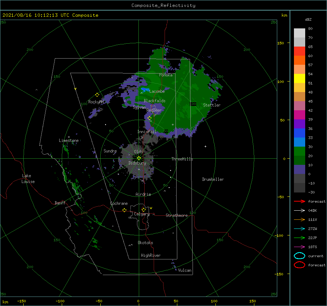Click the Olds city label
The width and height of the screenshot is (327, 306).
coord(138,152)
